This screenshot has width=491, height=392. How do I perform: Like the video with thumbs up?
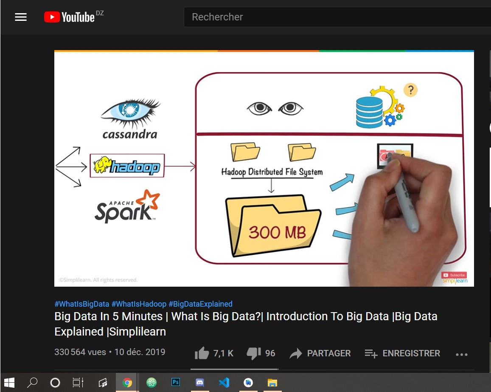coord(202,353)
